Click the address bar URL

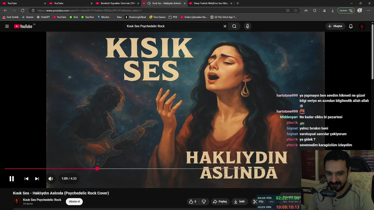[89, 10]
